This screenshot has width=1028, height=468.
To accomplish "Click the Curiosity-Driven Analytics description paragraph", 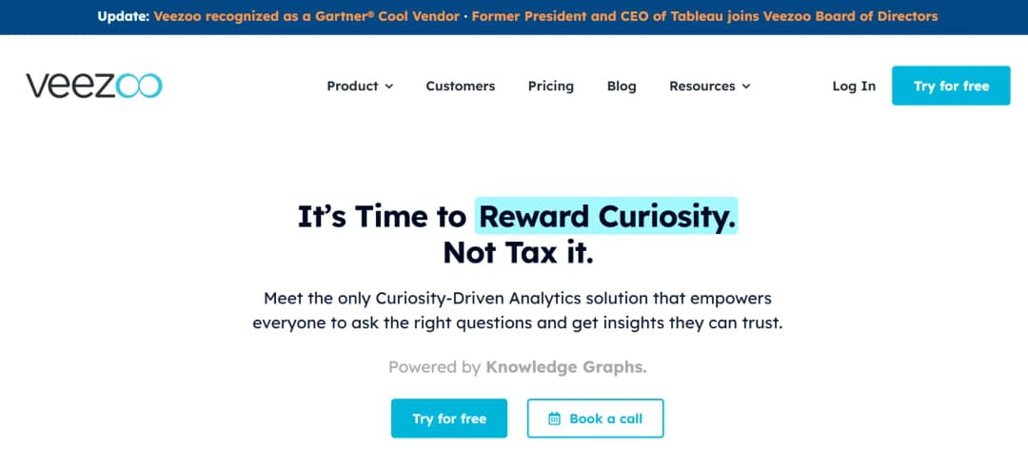I will (518, 310).
